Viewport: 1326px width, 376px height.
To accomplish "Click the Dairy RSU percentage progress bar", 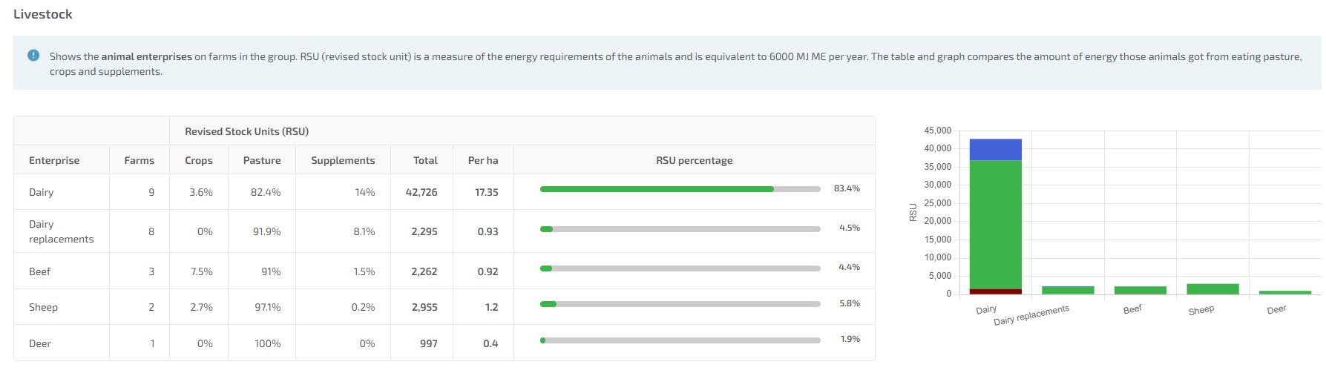I will (680, 189).
